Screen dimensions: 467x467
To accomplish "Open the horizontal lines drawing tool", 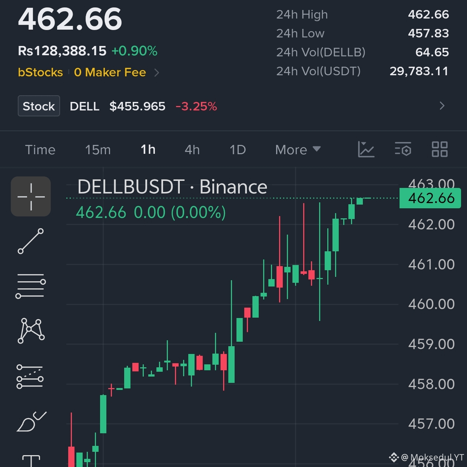I will click(31, 286).
